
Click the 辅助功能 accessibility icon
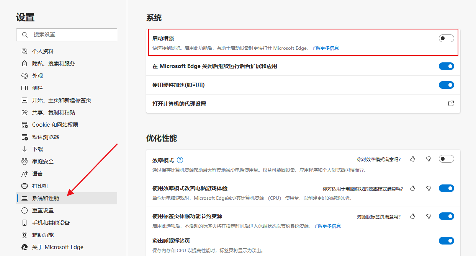click(x=25, y=235)
